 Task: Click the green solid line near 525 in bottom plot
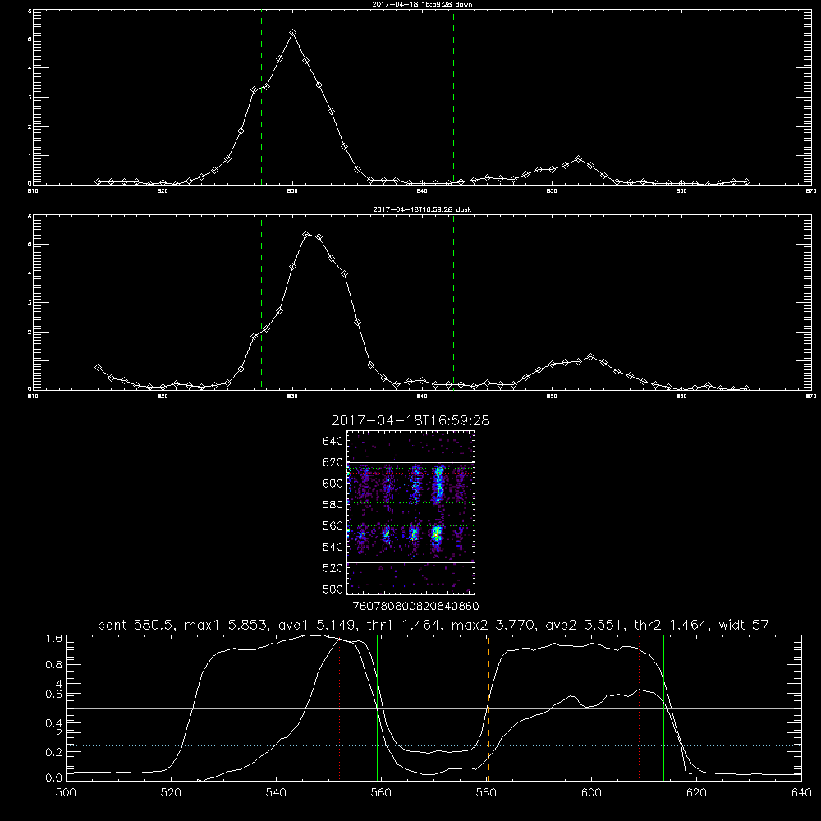pyautogui.click(x=200, y=708)
